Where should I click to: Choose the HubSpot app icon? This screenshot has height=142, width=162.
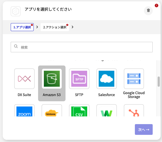click(134, 110)
